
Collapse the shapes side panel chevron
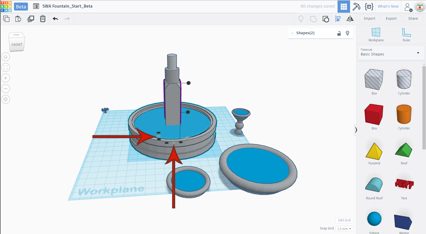pos(356,130)
